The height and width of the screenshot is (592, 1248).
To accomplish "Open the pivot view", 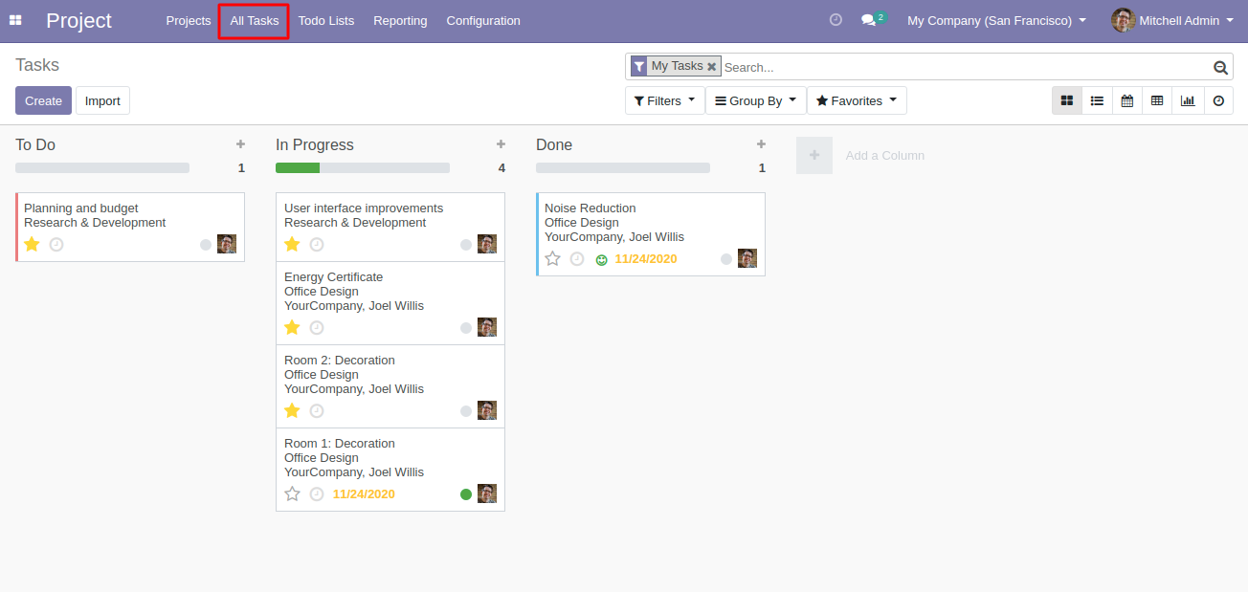I will coord(1157,99).
